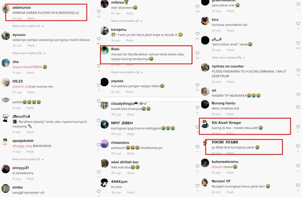The image size is (302, 197).
Task: Expand more replies under aidanunaa's comment
Action: tap(28, 26)
